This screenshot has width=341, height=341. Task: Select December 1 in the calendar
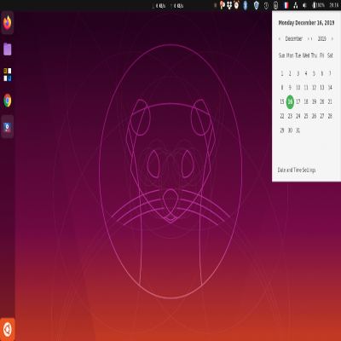282,73
